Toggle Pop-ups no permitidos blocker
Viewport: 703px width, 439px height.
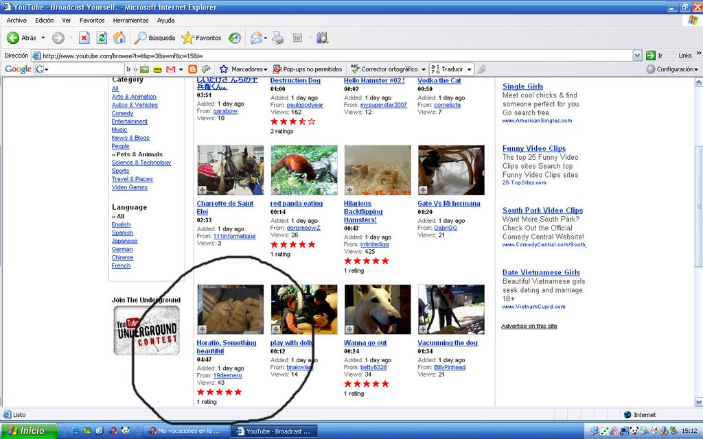pyautogui.click(x=308, y=69)
